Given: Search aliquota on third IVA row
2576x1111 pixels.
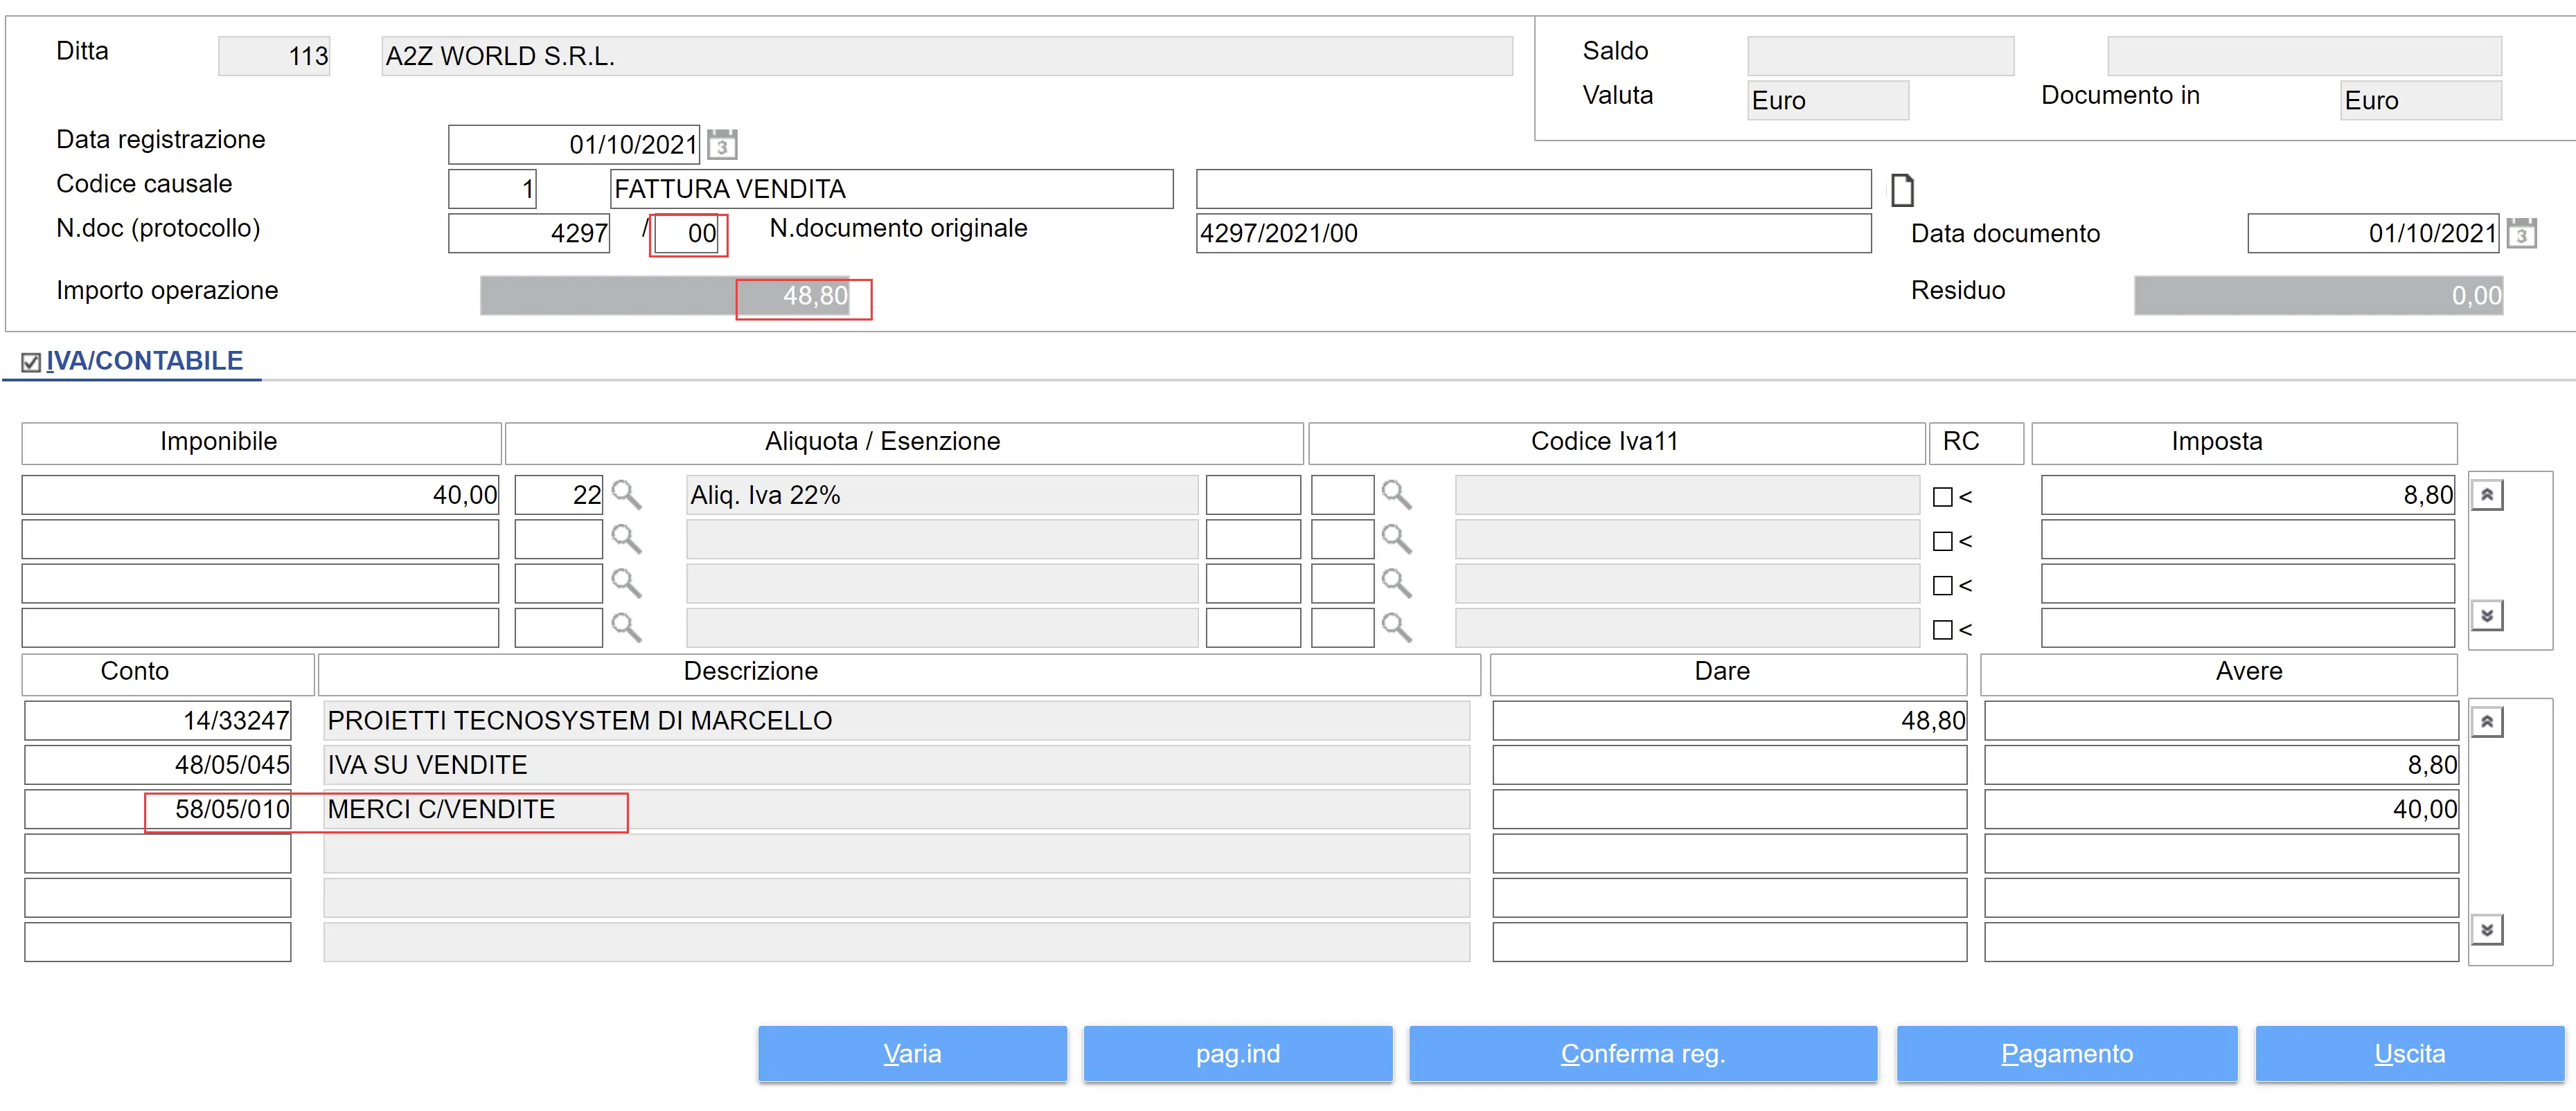Looking at the screenshot, I should [x=626, y=584].
